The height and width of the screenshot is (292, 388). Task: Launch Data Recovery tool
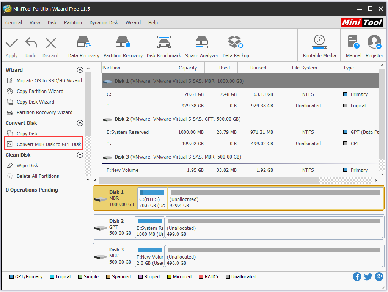pos(84,47)
